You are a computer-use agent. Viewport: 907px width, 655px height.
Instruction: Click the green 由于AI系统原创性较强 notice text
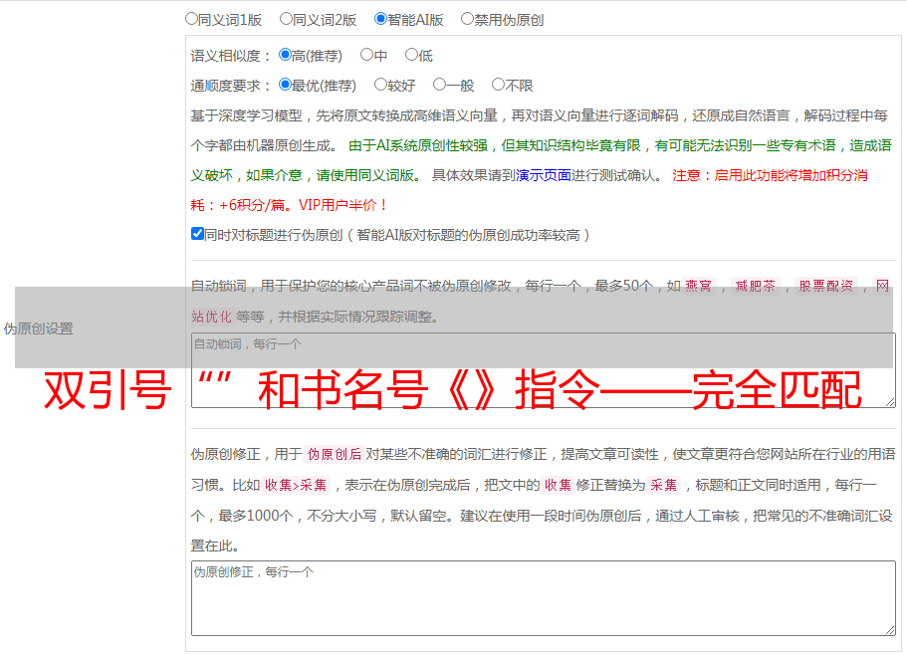541,160
